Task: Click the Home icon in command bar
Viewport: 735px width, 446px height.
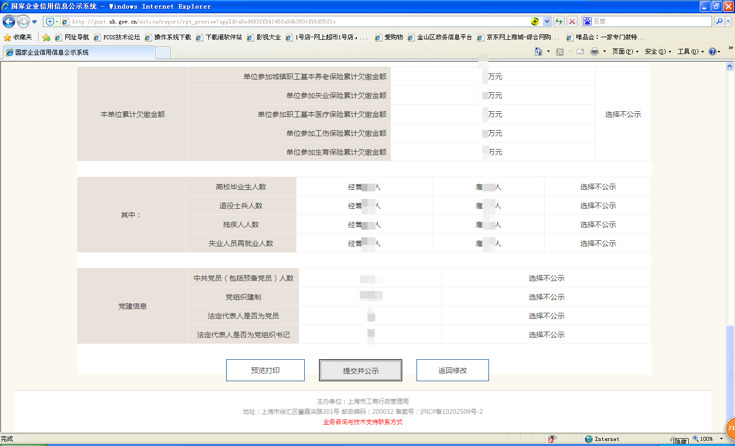Action: point(538,52)
